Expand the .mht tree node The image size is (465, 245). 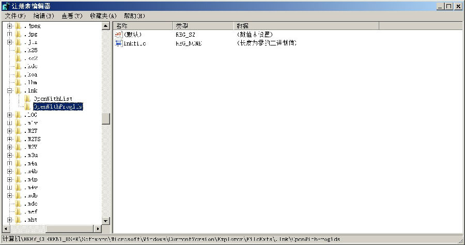(9, 220)
